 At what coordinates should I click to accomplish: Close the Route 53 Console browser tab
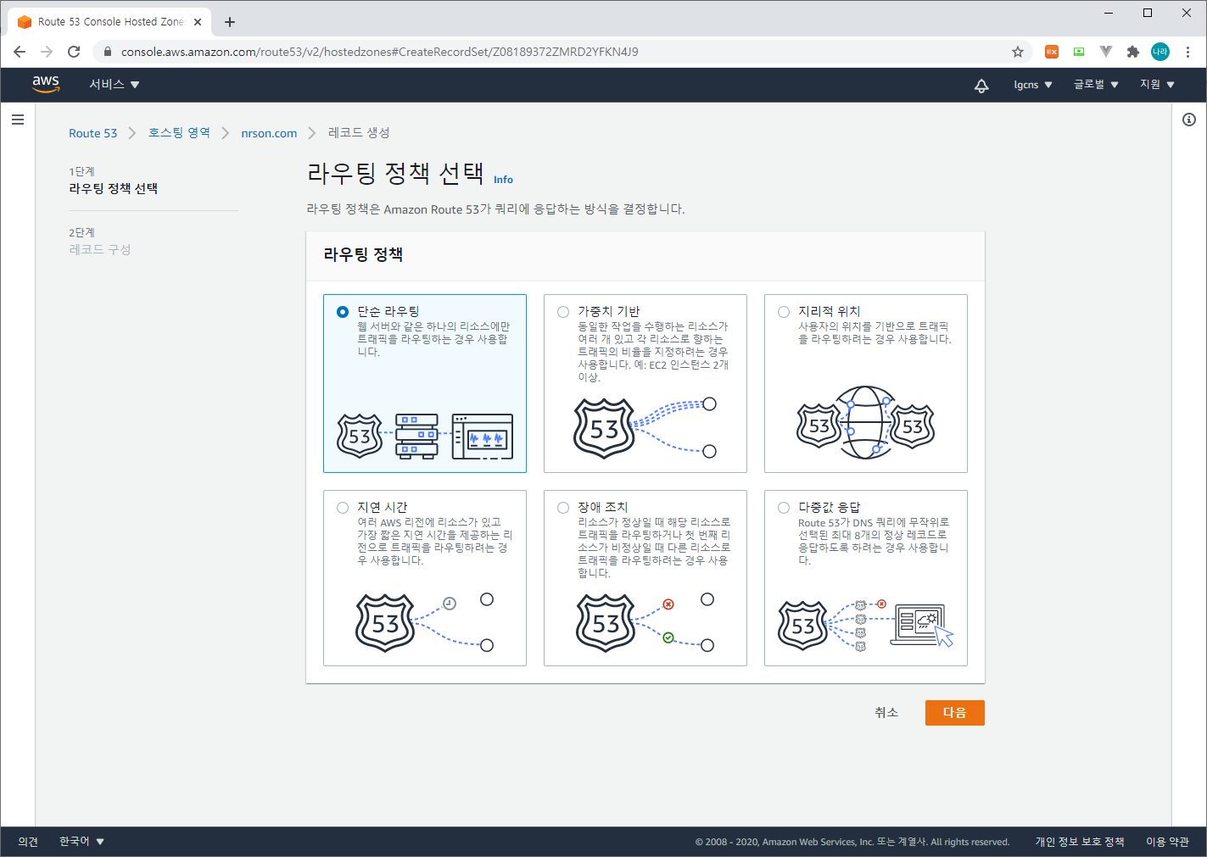point(198,22)
